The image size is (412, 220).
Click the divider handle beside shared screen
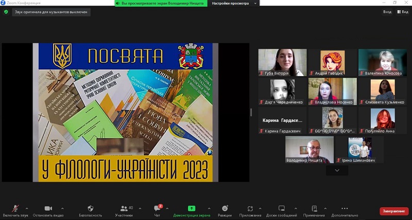click(x=251, y=112)
